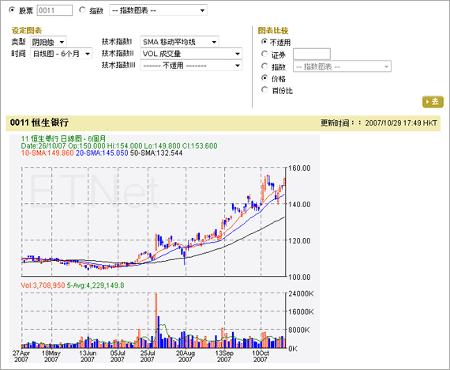450x370 pixels.
Task: Click the 140.00 price axis label
Action: [x=299, y=205]
